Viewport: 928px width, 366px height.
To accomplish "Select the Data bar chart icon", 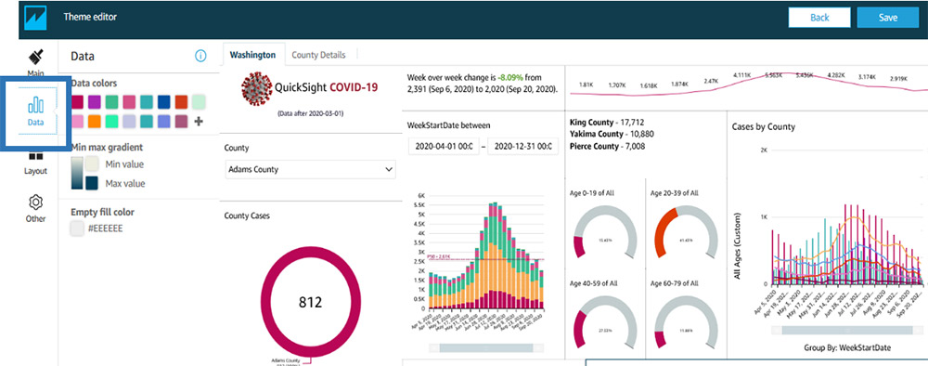I will click(x=35, y=105).
